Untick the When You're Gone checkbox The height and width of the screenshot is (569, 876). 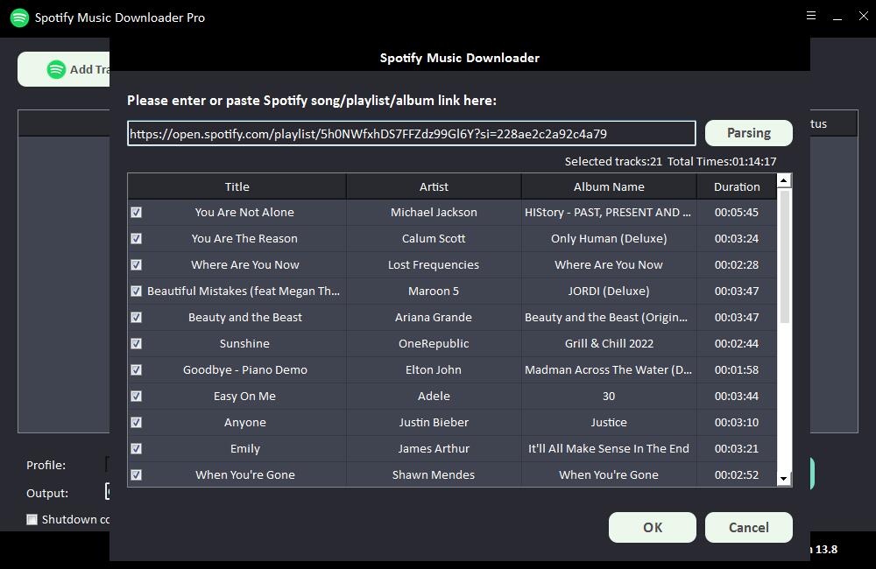137,474
